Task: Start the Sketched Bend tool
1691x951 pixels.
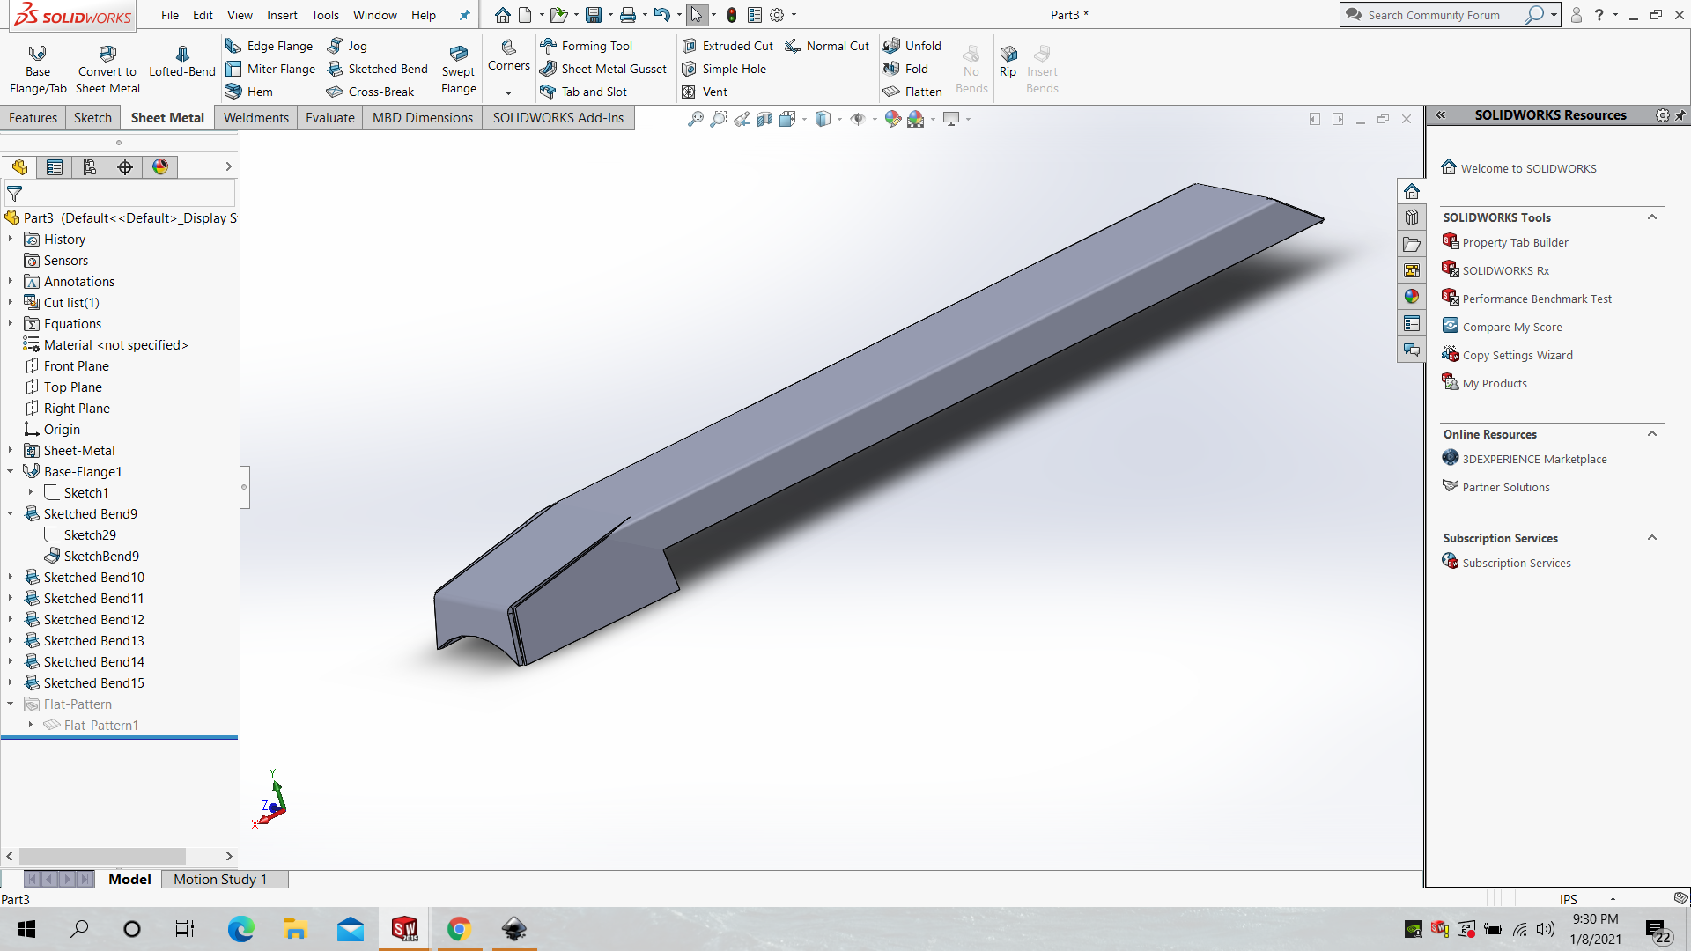Action: 377,69
